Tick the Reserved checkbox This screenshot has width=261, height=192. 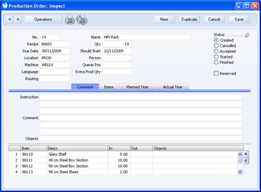pos(216,73)
